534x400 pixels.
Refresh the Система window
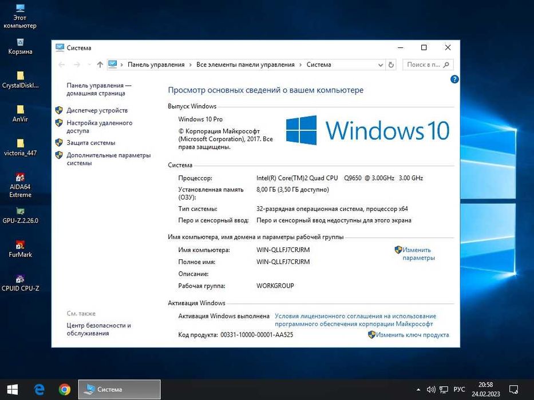(x=391, y=65)
